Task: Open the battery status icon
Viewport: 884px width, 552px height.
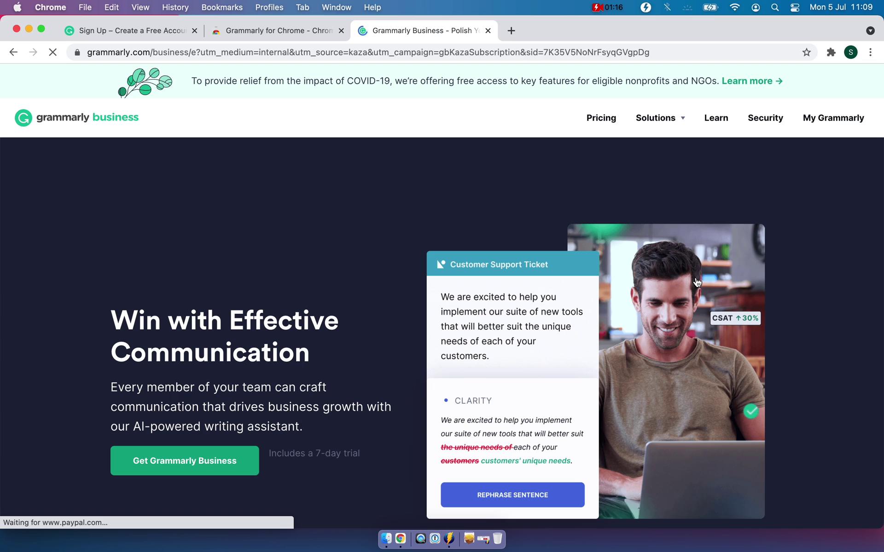Action: pos(710,7)
